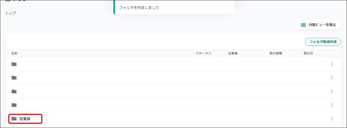Open the second row's three-dot options menu

(x=332, y=78)
